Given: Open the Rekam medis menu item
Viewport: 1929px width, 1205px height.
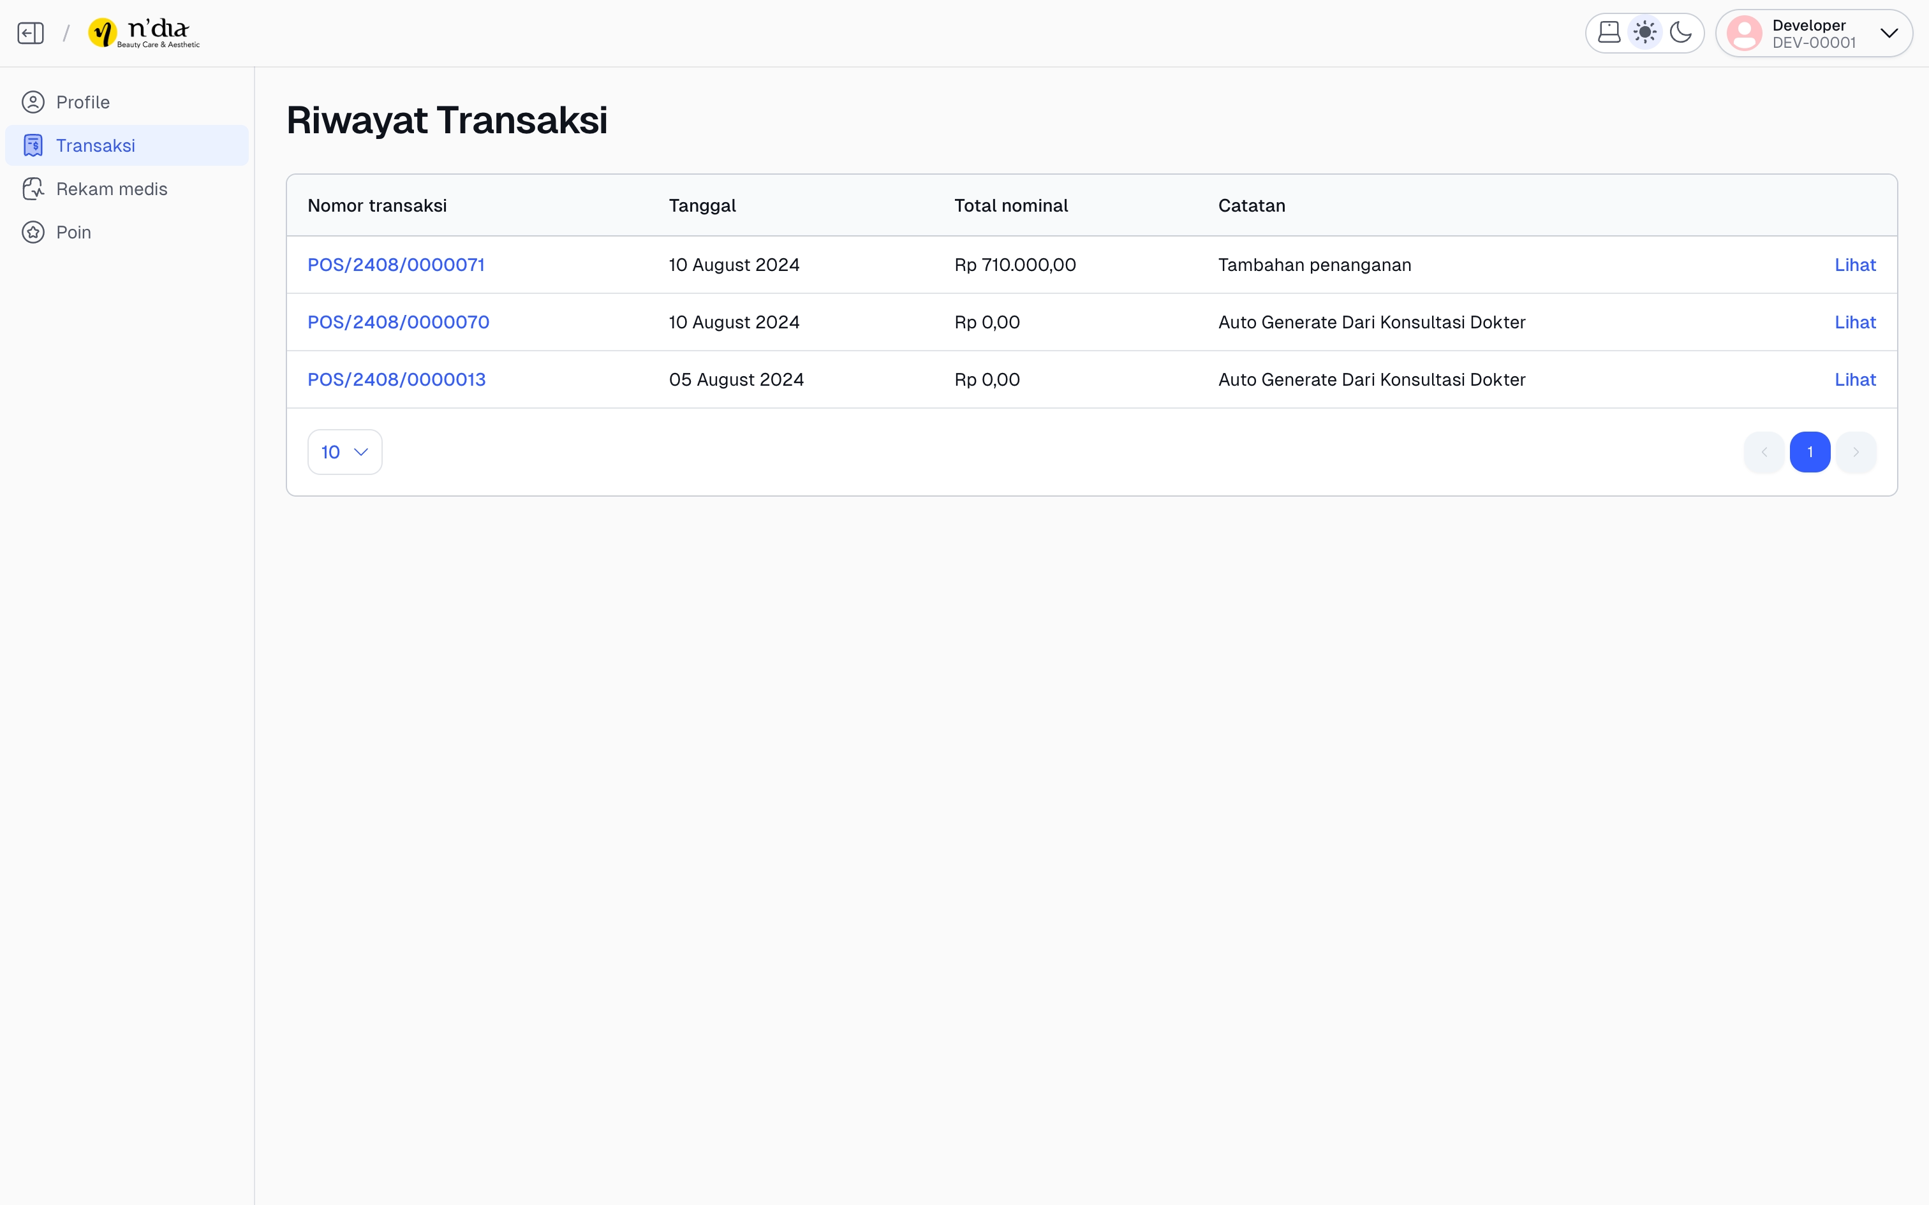Looking at the screenshot, I should pyautogui.click(x=127, y=189).
